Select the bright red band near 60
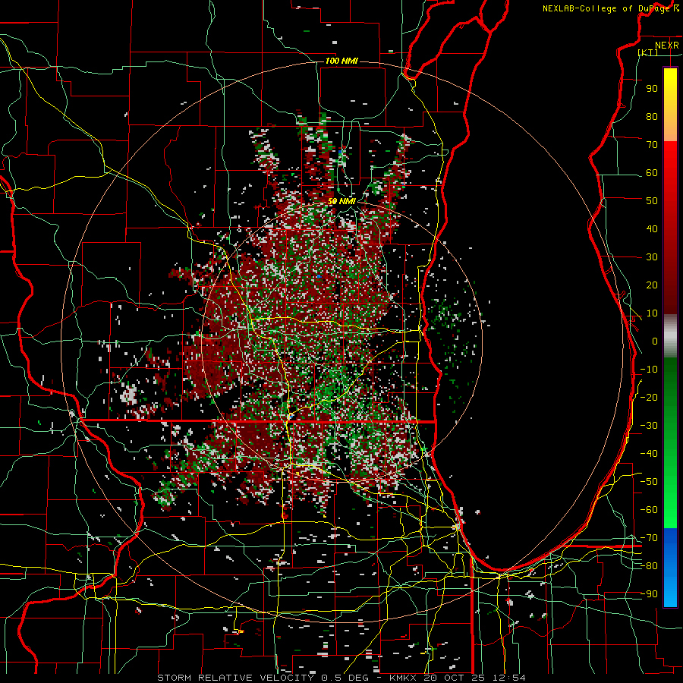This screenshot has height=683, width=683. [670, 168]
